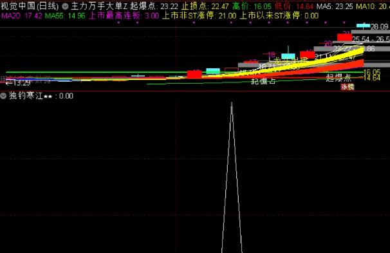
Task: Click the cyan candle beside the 28.09 label
Action: tap(363, 25)
